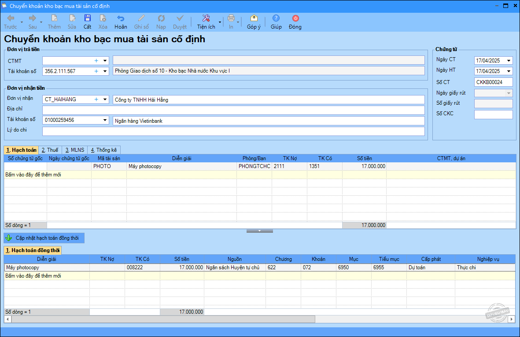Click the Ngân hàng Vietinbank field
Screen dimensions: 520x337
269,121
